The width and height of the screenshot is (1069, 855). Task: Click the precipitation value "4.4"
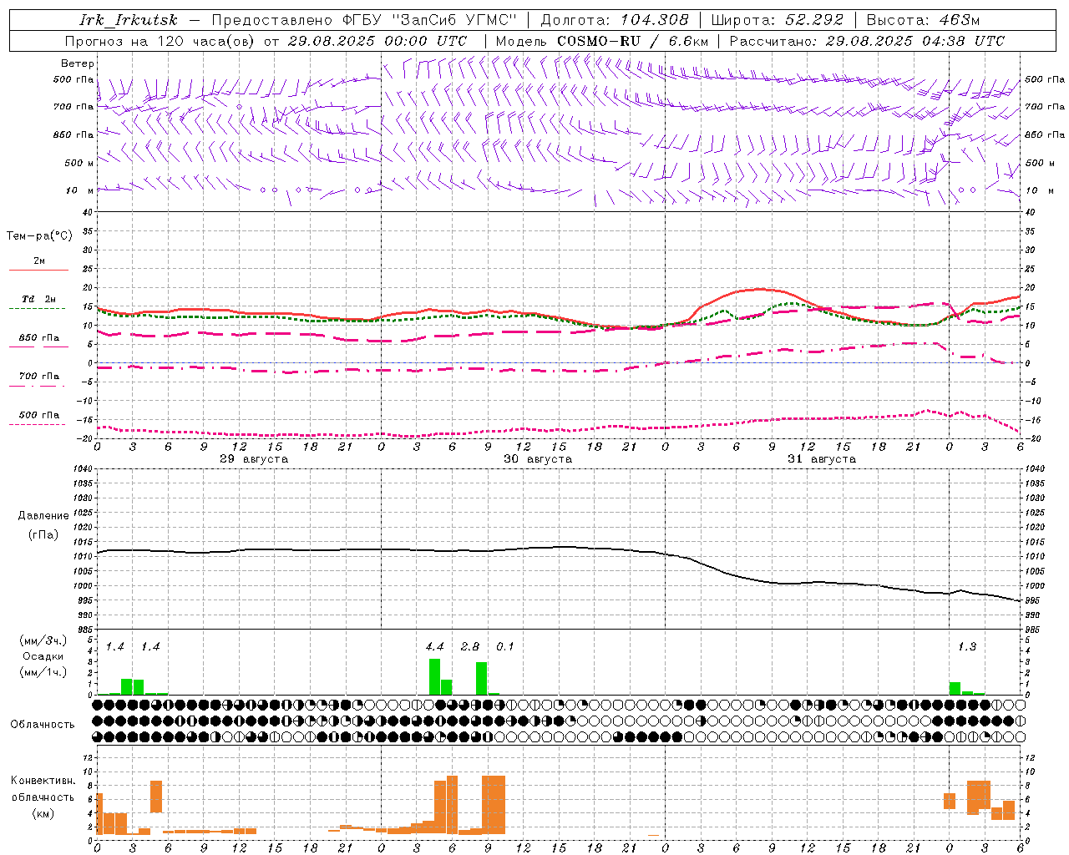435,647
